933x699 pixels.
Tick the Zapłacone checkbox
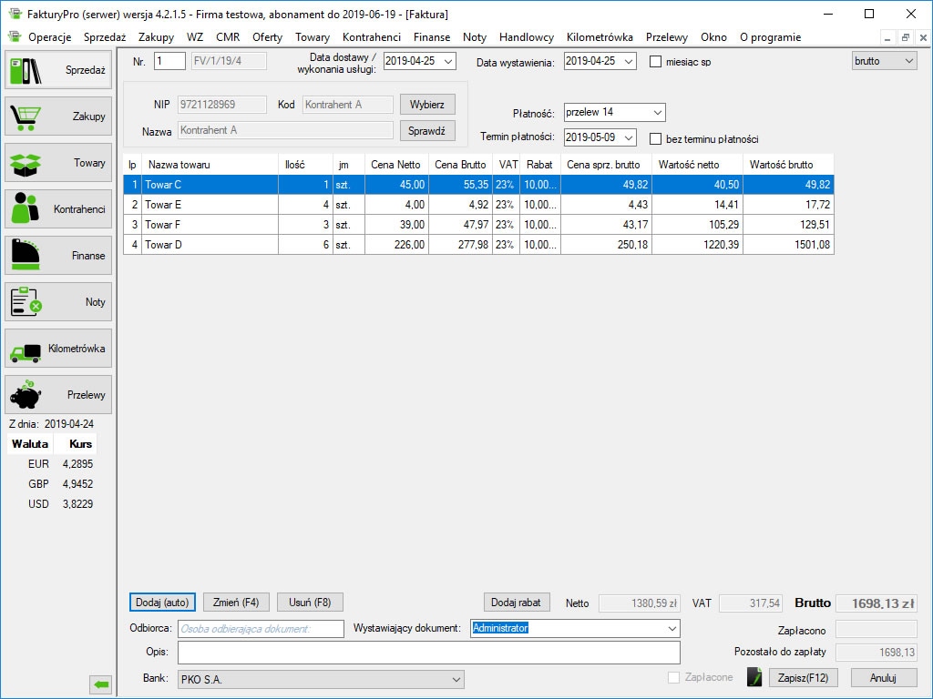[x=674, y=678]
